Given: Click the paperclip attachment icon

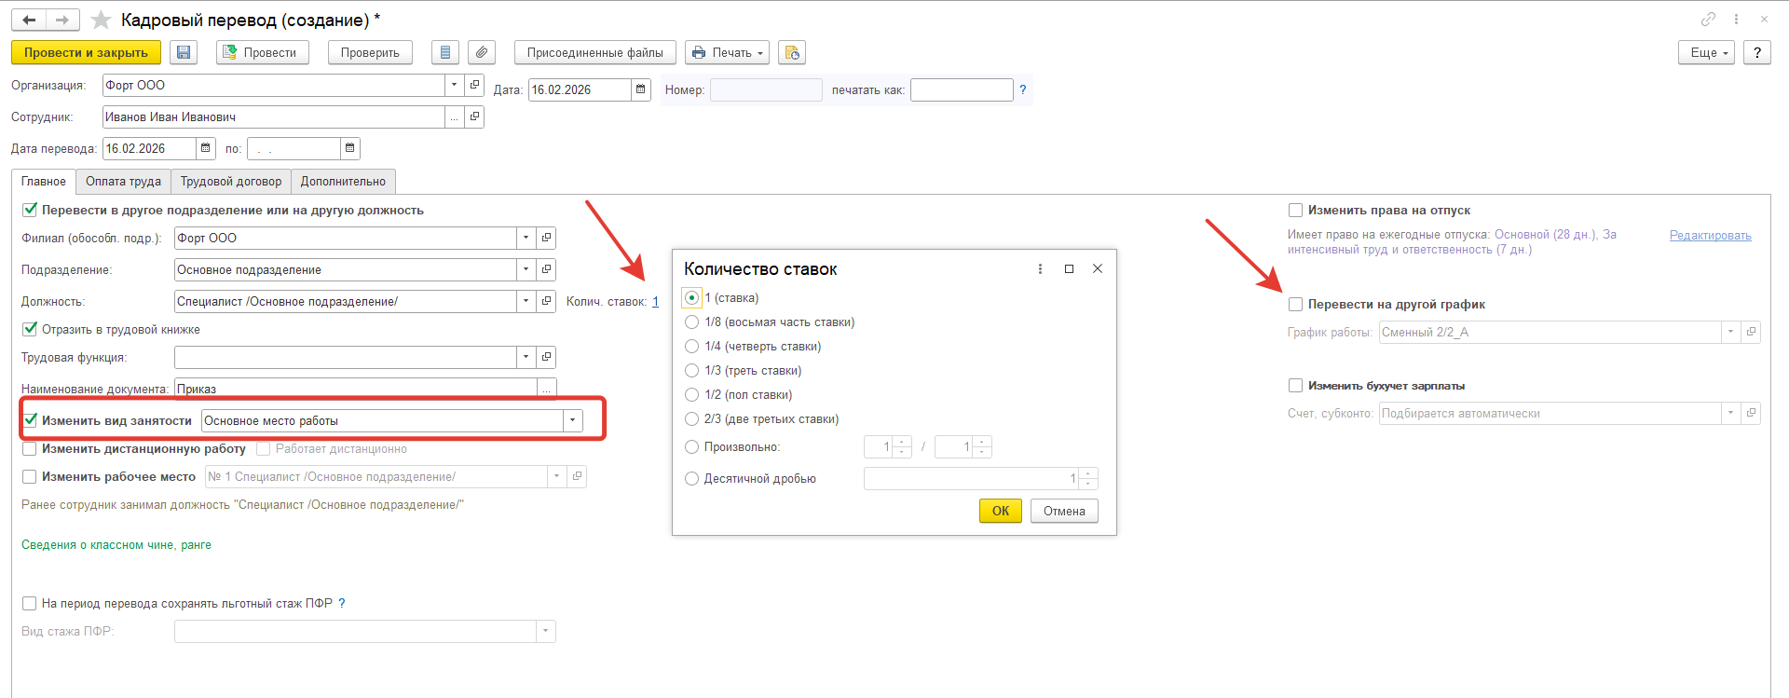Looking at the screenshot, I should point(481,53).
